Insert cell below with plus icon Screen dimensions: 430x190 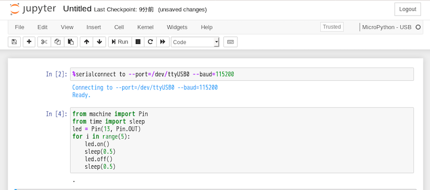(x=29, y=42)
